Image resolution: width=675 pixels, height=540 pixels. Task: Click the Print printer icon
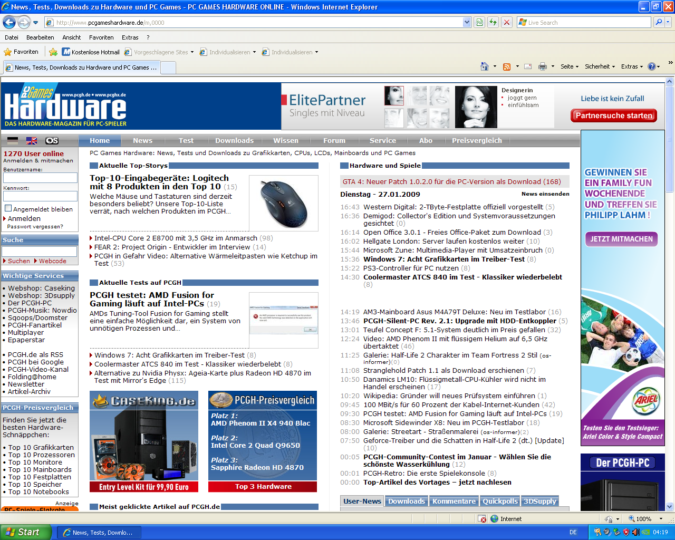pos(542,66)
